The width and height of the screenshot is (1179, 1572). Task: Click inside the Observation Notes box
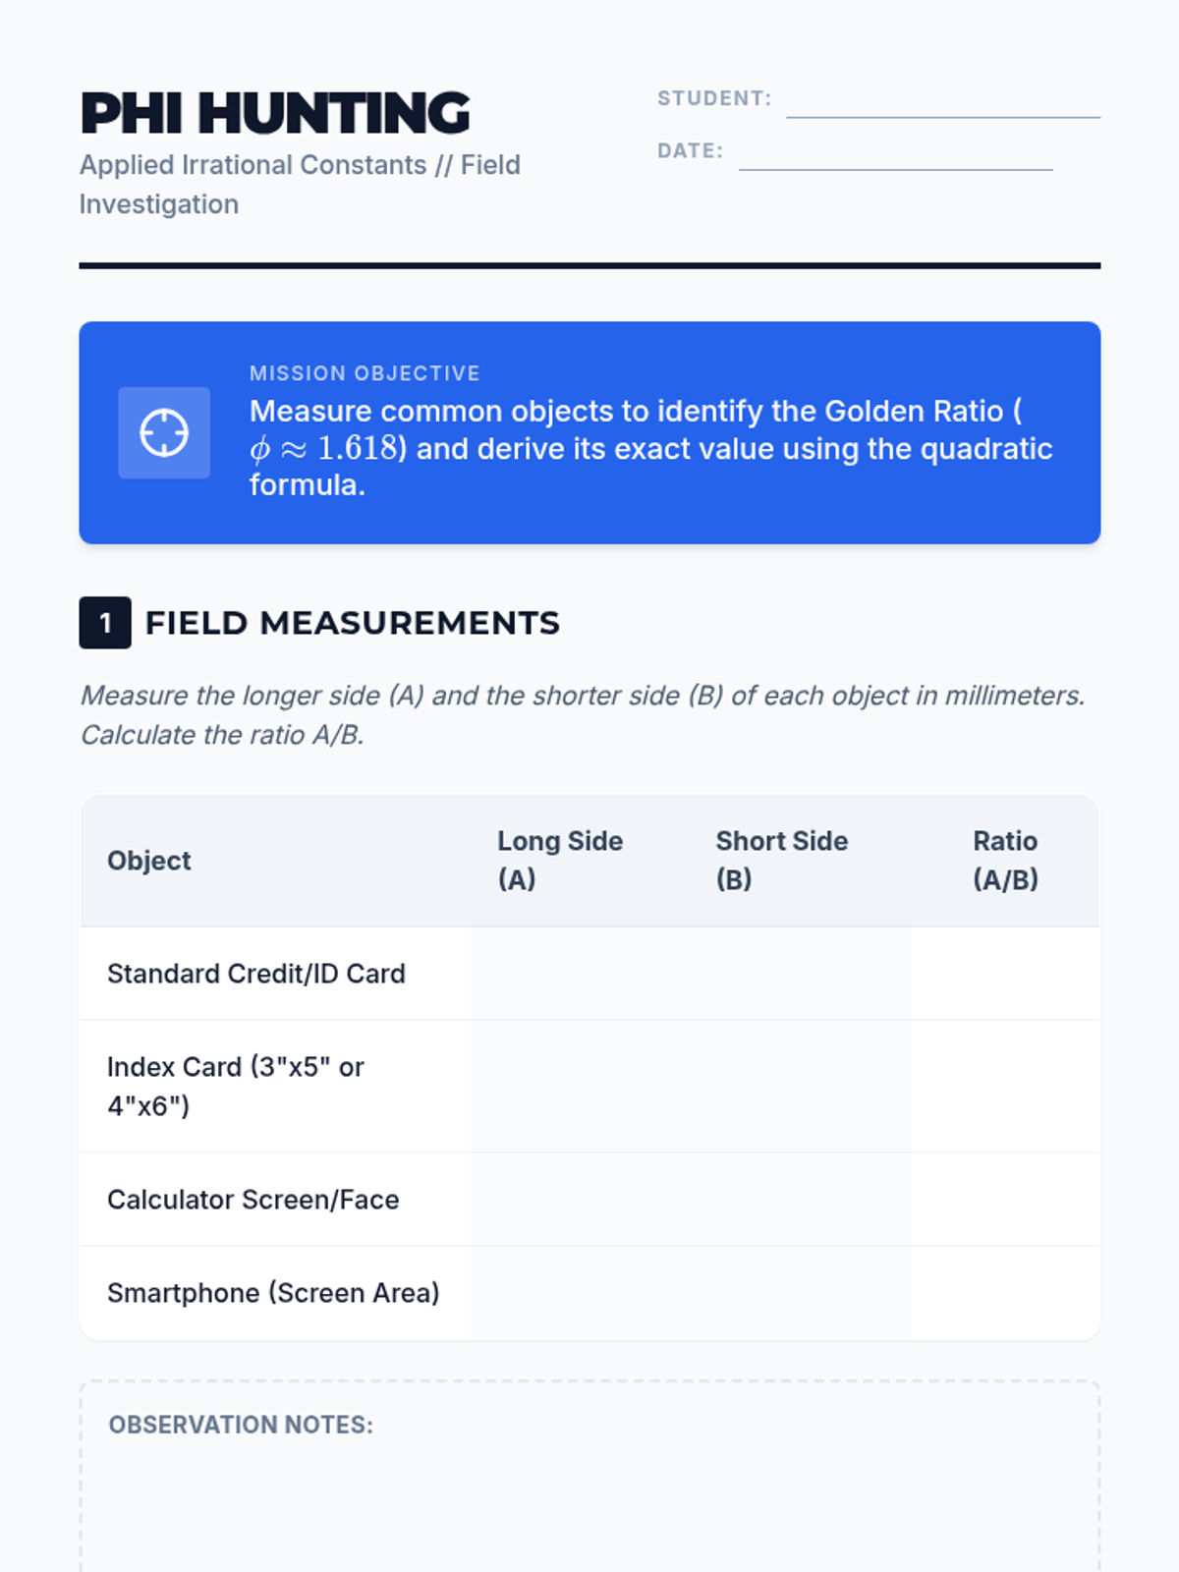(x=589, y=1503)
